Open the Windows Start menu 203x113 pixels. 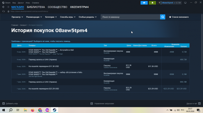pos(3,110)
